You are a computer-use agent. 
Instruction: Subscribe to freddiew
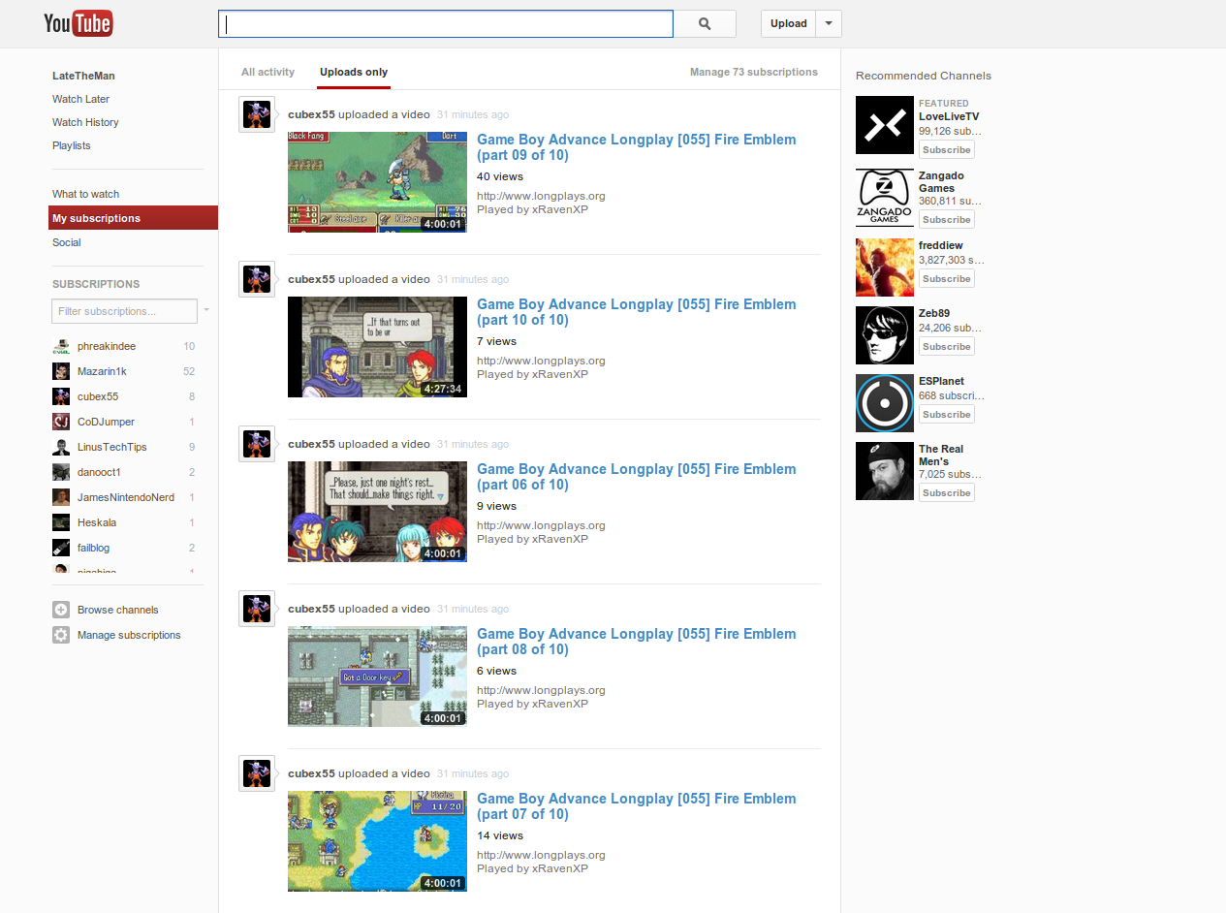[x=947, y=278]
